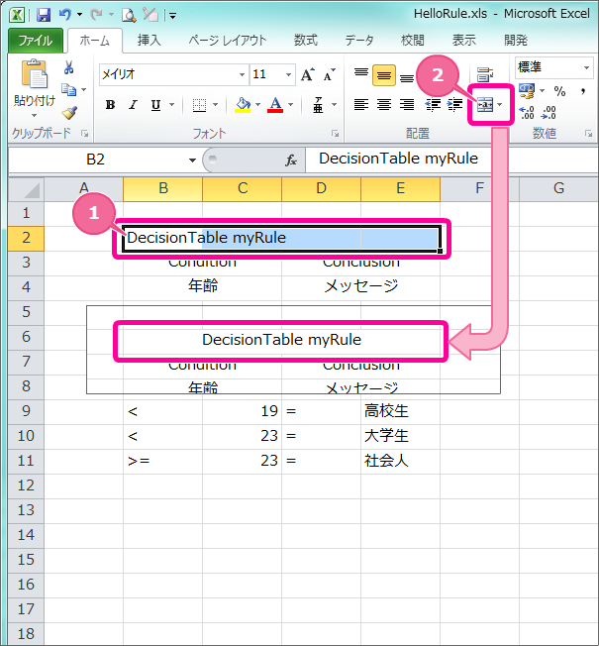Click the Wrap Text icon
Image resolution: width=599 pixels, height=646 pixels.
(x=485, y=75)
